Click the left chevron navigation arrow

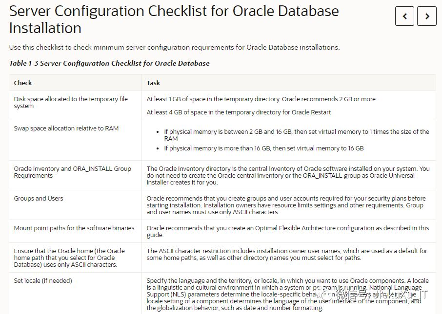(404, 16)
